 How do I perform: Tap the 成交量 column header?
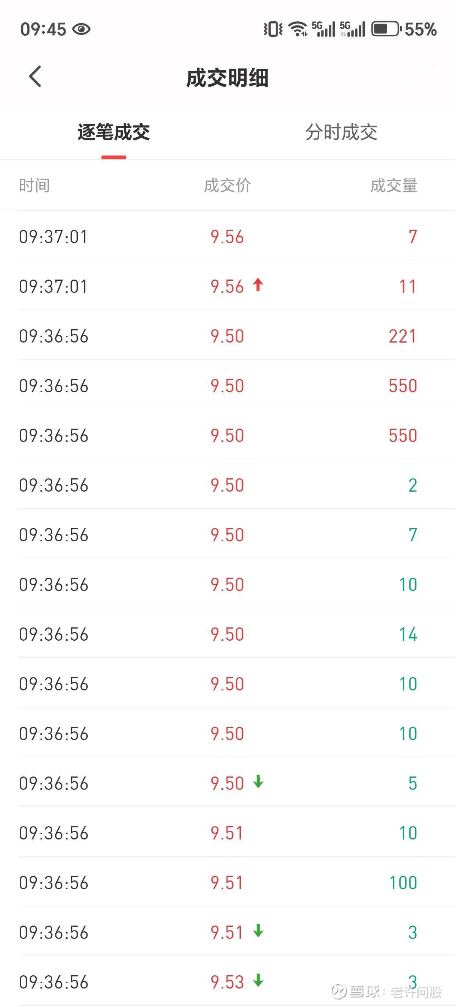393,185
